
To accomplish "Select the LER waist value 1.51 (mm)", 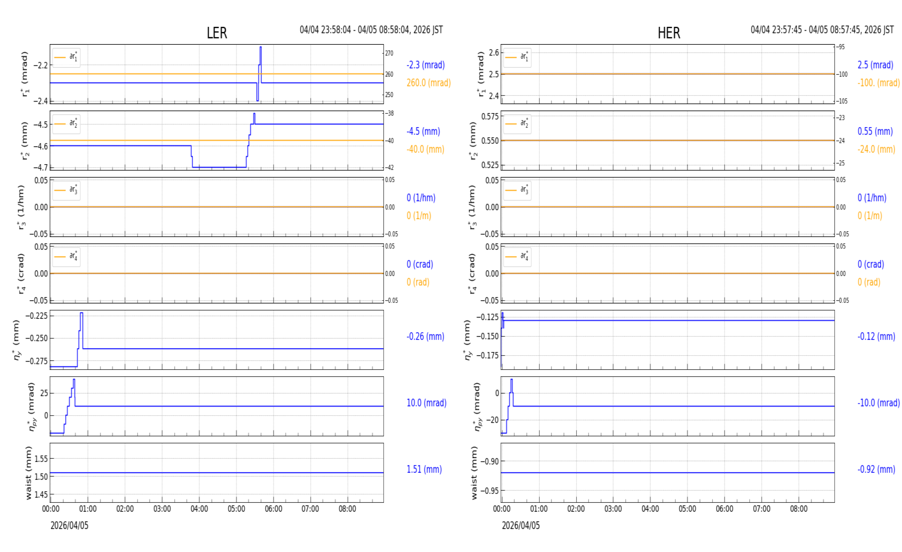I will pos(424,470).
